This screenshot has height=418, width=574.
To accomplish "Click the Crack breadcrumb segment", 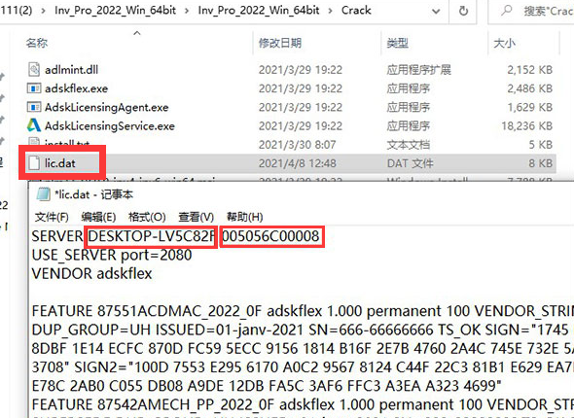I will [x=356, y=11].
